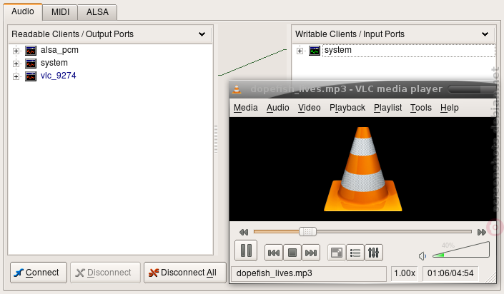504x294 pixels.
Task: Show the VLC playlist
Action: (355, 253)
